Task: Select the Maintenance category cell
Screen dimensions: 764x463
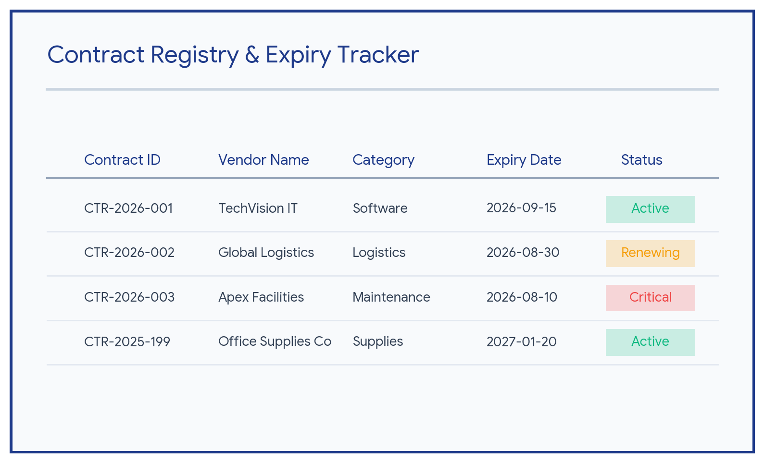Action: point(391,297)
